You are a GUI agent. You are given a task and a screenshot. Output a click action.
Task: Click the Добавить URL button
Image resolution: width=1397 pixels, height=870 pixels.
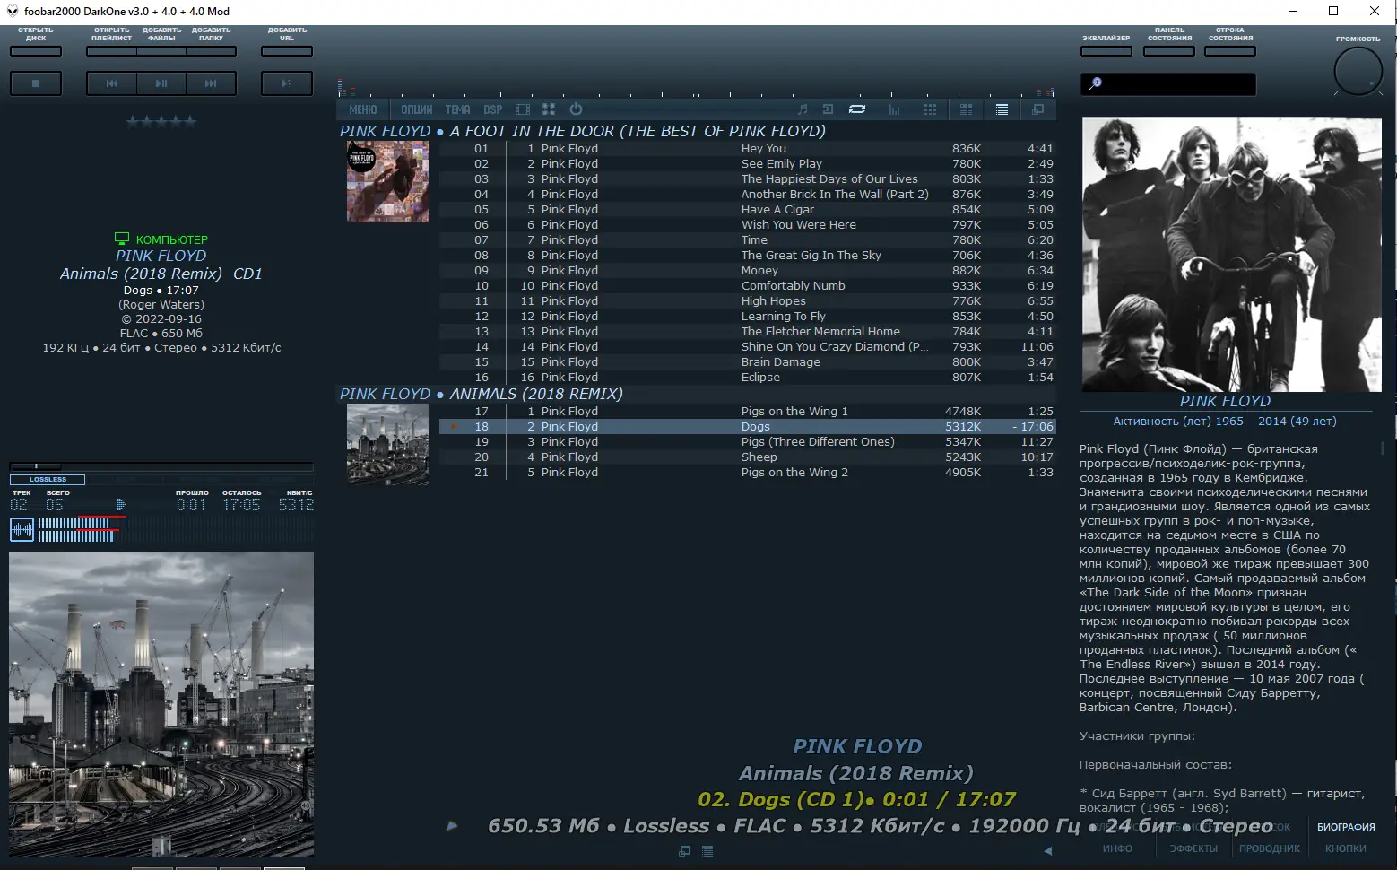(287, 51)
